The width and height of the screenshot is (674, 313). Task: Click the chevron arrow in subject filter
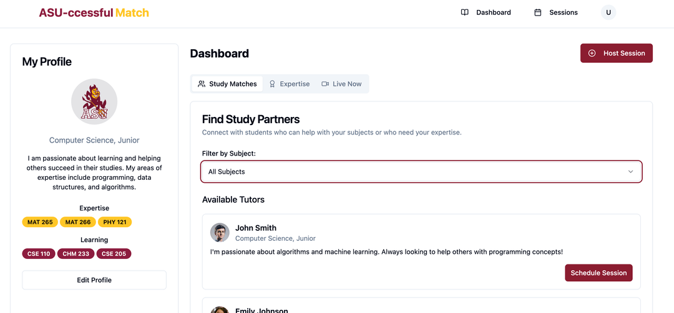(x=630, y=172)
